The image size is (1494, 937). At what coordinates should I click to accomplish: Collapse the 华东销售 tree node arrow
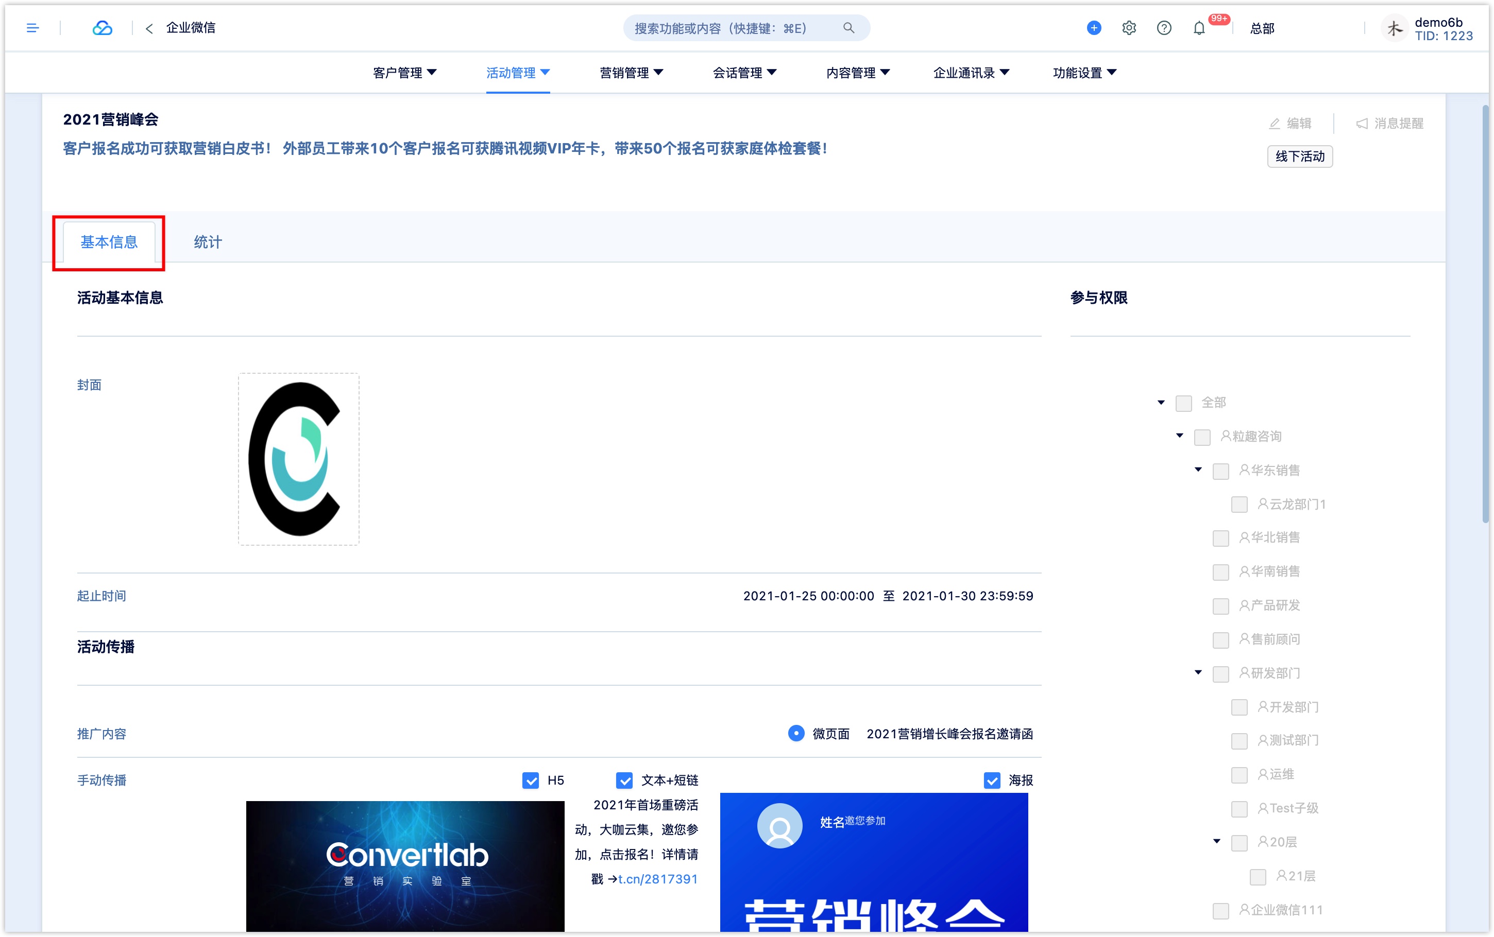click(x=1198, y=470)
